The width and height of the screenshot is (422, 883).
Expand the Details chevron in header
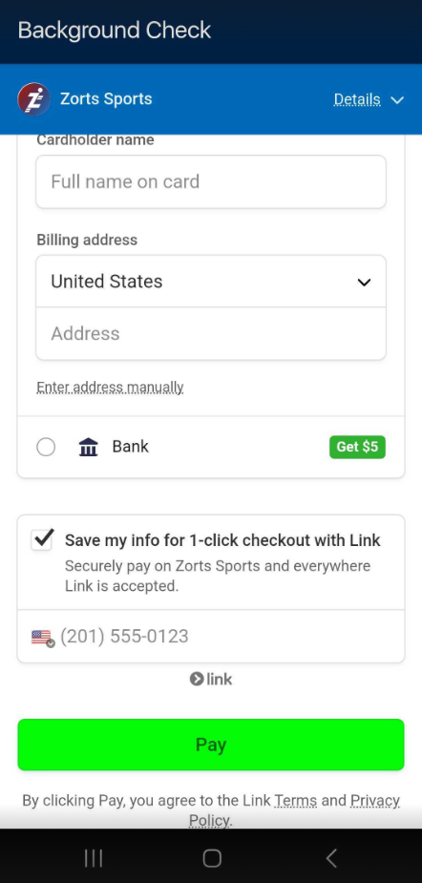397,100
